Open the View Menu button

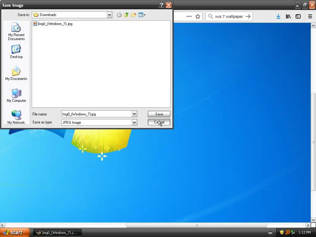[x=142, y=15]
